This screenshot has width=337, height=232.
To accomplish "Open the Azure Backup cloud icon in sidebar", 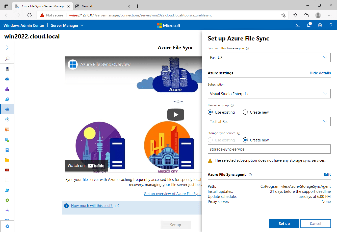I will point(7,79).
